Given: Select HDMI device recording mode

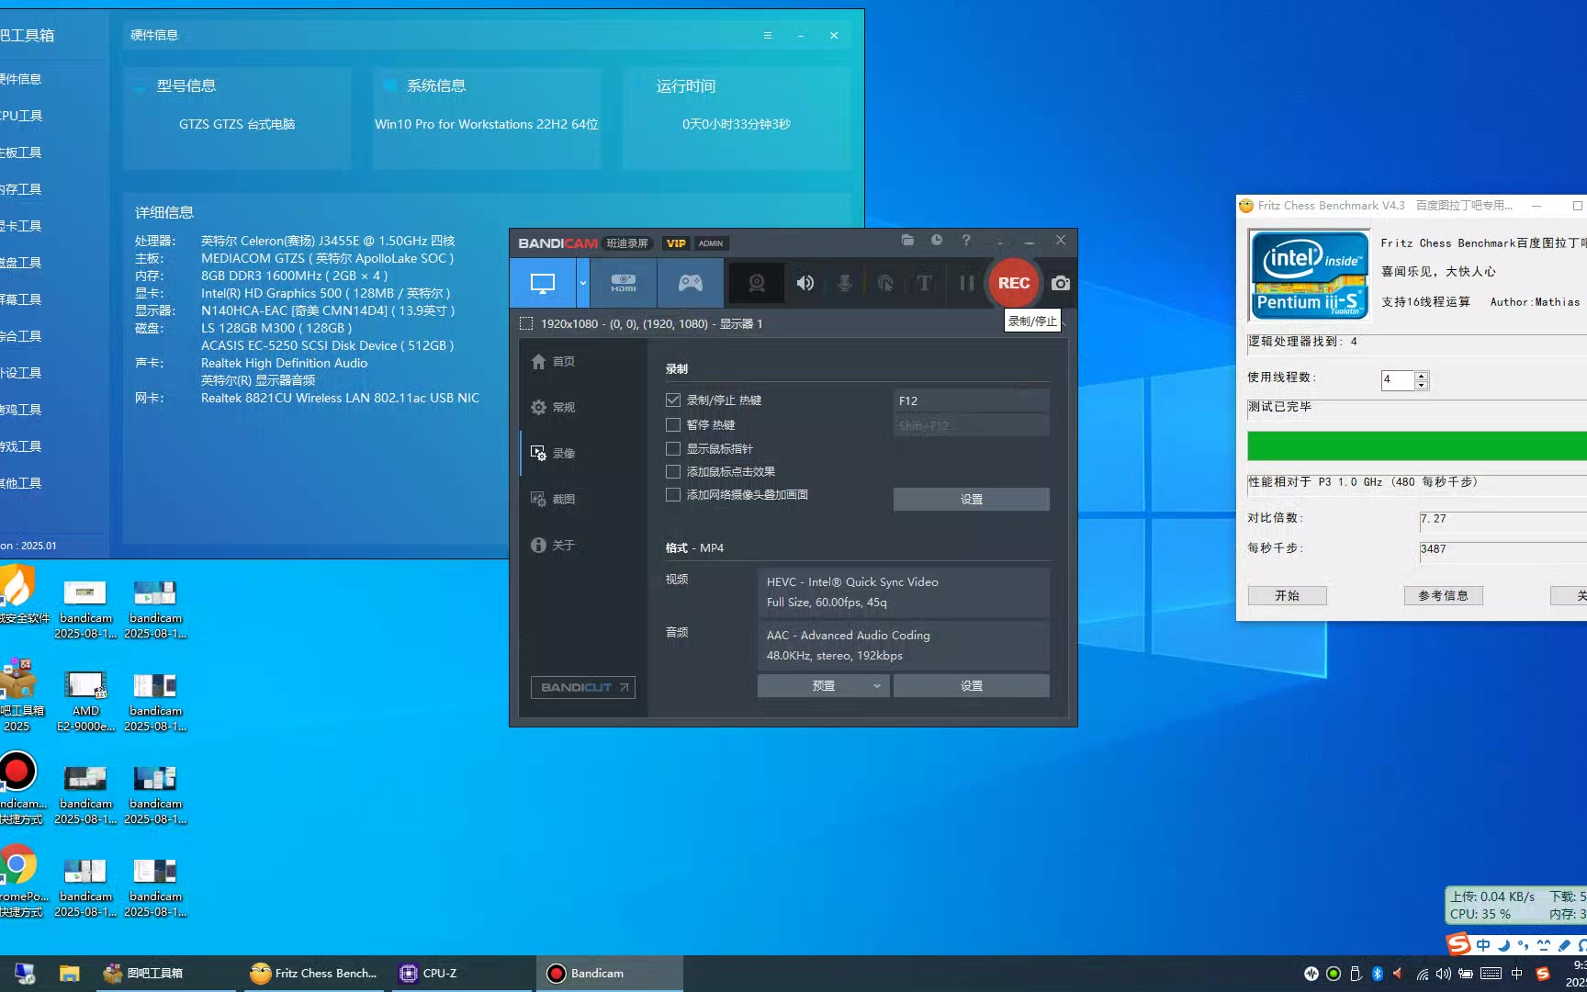Looking at the screenshot, I should pos(624,283).
